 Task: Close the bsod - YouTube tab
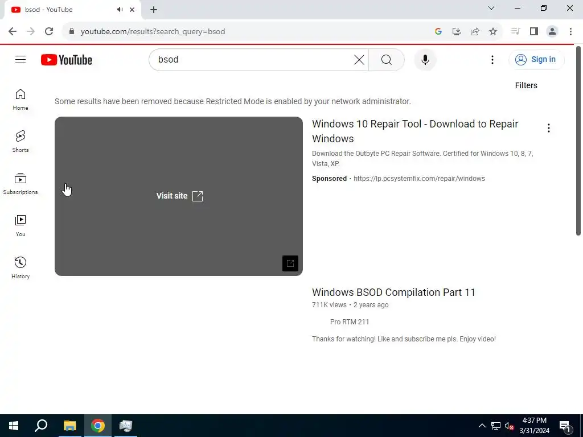(x=132, y=10)
